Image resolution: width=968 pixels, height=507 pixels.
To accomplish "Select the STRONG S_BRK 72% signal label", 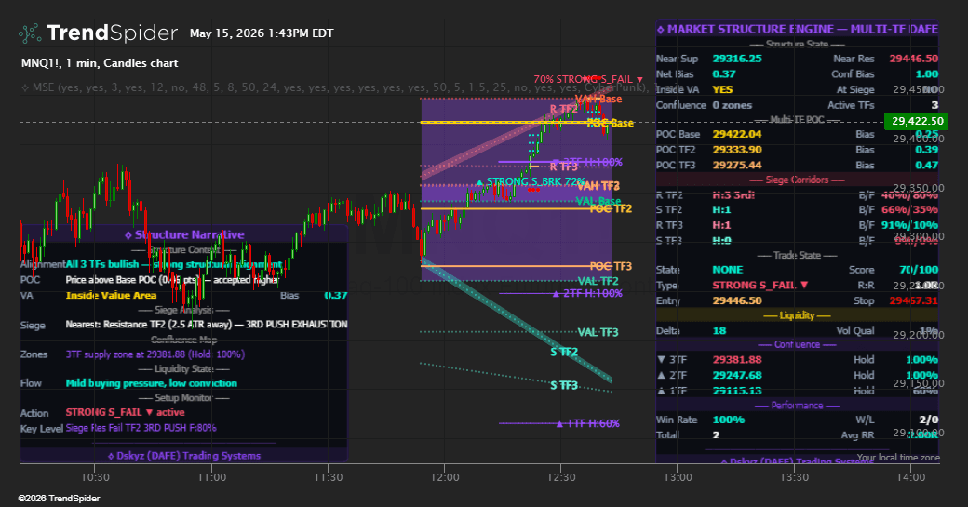I will coord(531,182).
